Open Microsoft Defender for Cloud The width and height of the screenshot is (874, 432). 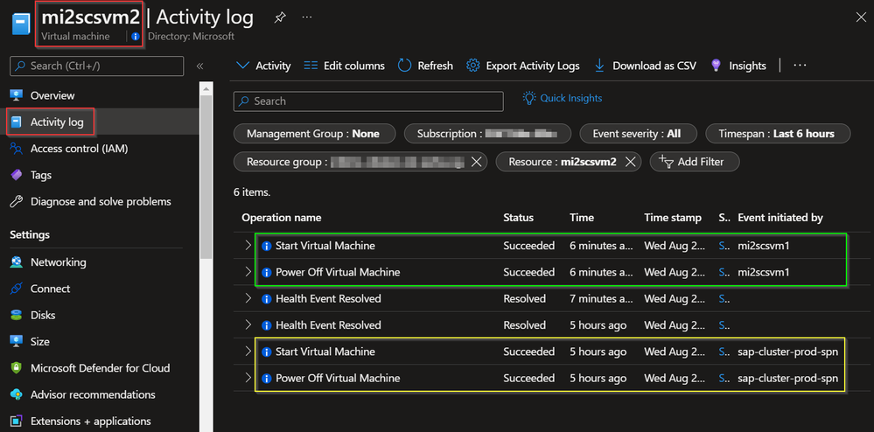click(99, 368)
